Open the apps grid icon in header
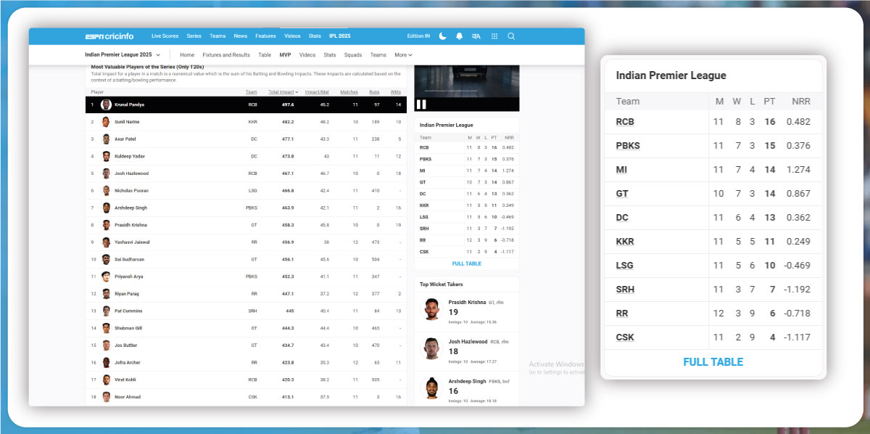 [494, 36]
